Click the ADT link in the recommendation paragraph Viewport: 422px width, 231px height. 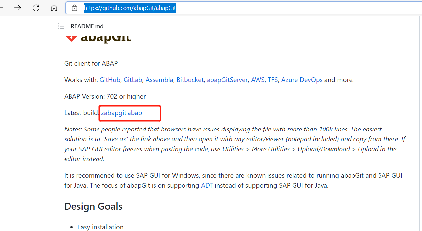pos(207,185)
